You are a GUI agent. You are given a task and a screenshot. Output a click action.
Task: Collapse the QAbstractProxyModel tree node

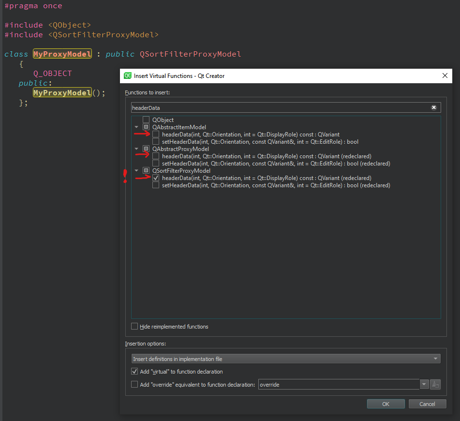pos(136,149)
